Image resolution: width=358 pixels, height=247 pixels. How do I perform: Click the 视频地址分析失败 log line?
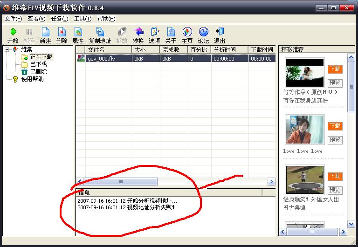coord(126,207)
